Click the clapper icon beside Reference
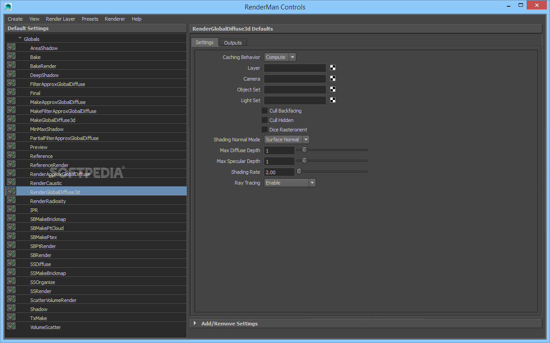 [x=11, y=155]
